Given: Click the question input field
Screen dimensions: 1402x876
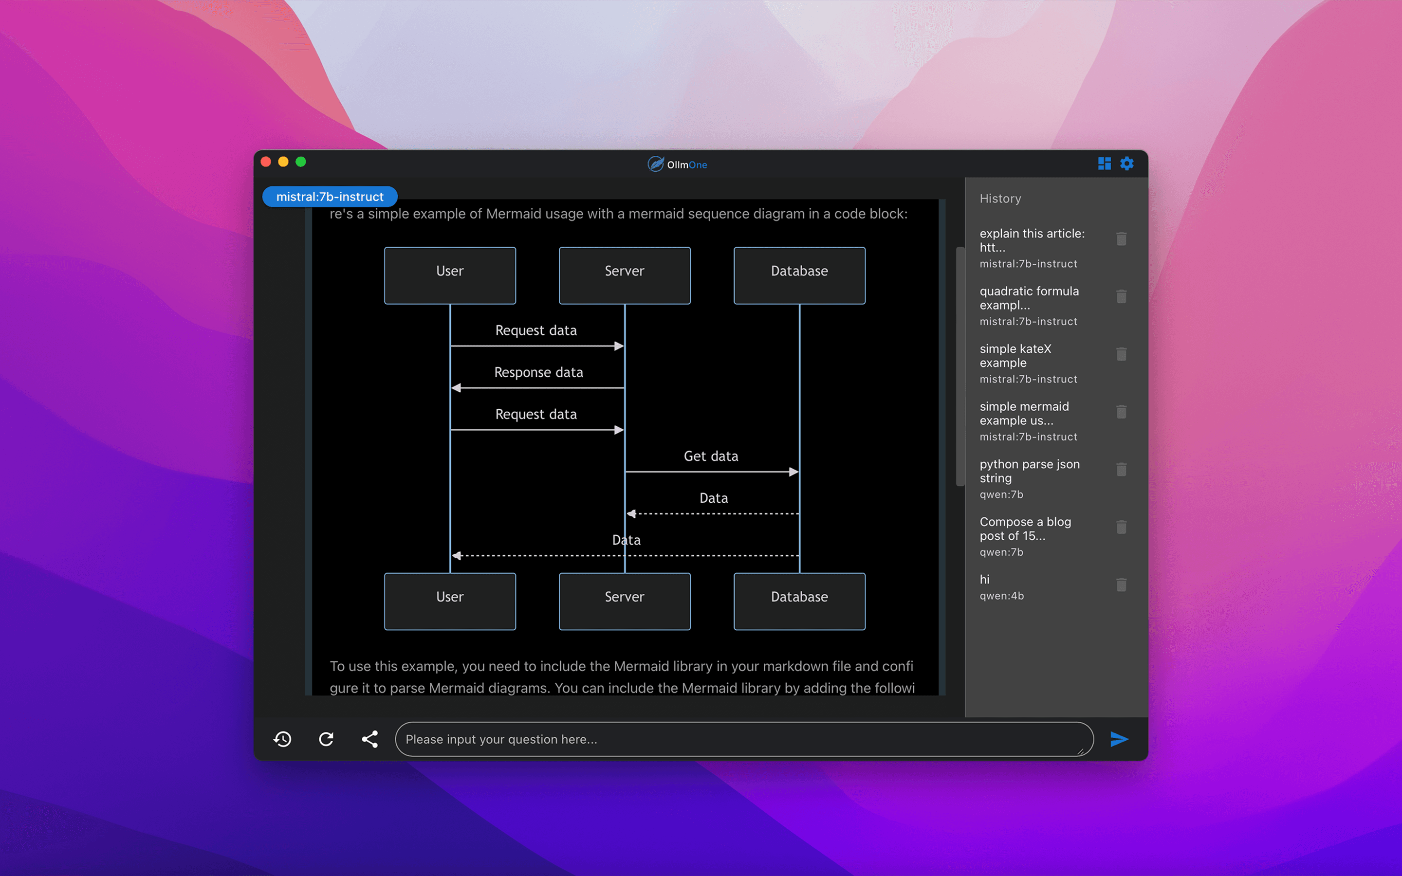Looking at the screenshot, I should [x=744, y=739].
